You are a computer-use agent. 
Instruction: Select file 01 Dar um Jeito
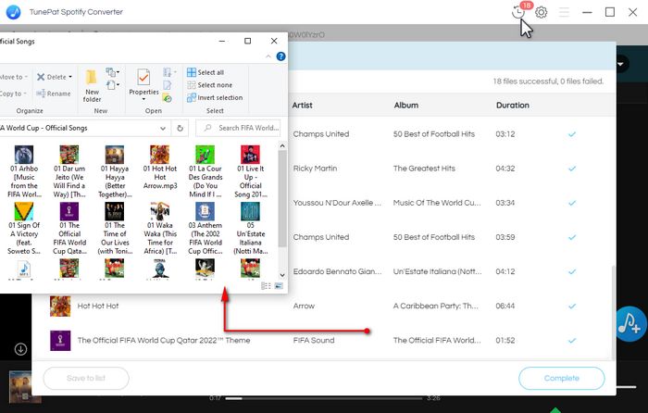pyautogui.click(x=69, y=171)
